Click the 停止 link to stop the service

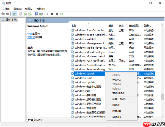click(x=30, y=34)
